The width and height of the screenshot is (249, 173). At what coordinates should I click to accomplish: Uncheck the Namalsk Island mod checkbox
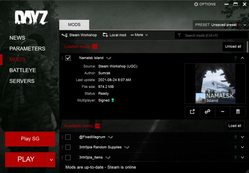pos(68,58)
